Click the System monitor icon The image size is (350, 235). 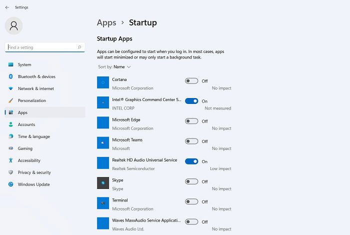pyautogui.click(x=10, y=64)
